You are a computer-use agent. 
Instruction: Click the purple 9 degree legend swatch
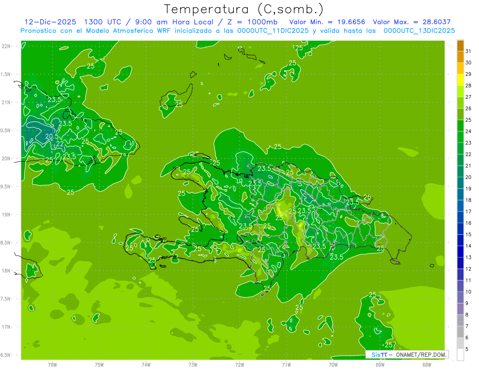pyautogui.click(x=460, y=297)
